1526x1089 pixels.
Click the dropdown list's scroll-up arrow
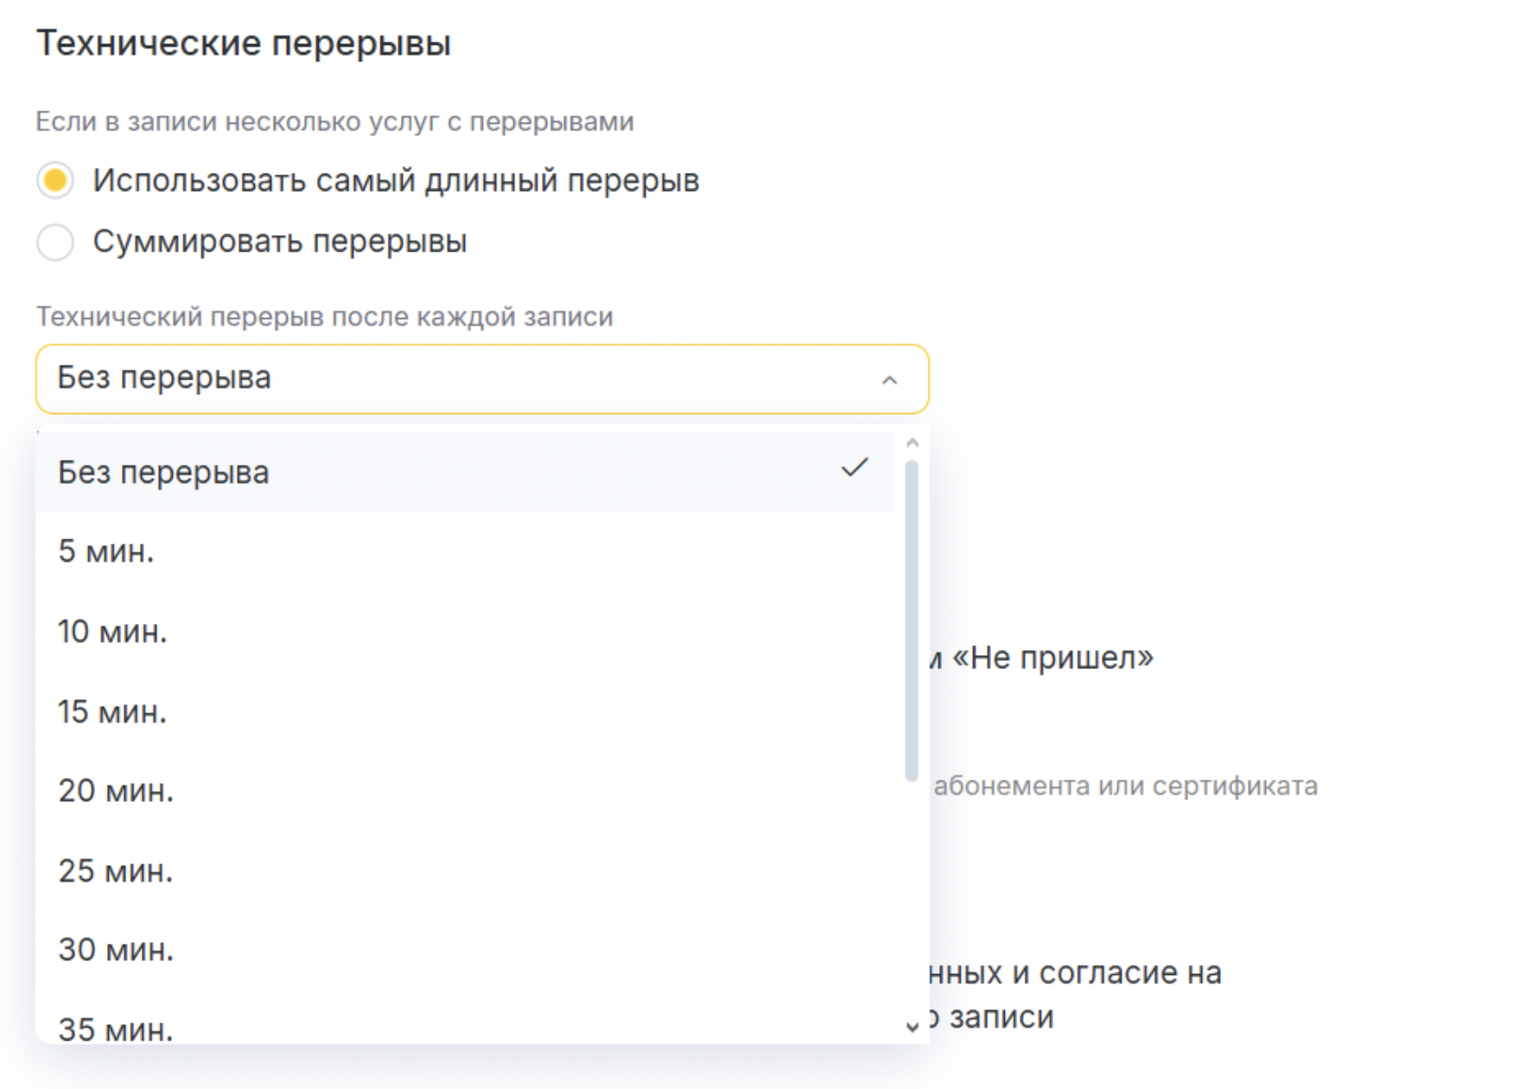pyautogui.click(x=912, y=443)
